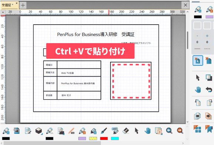Click the canvas vertical scrollbar down arrow
The height and width of the screenshot is (145, 214).
[x=188, y=122]
